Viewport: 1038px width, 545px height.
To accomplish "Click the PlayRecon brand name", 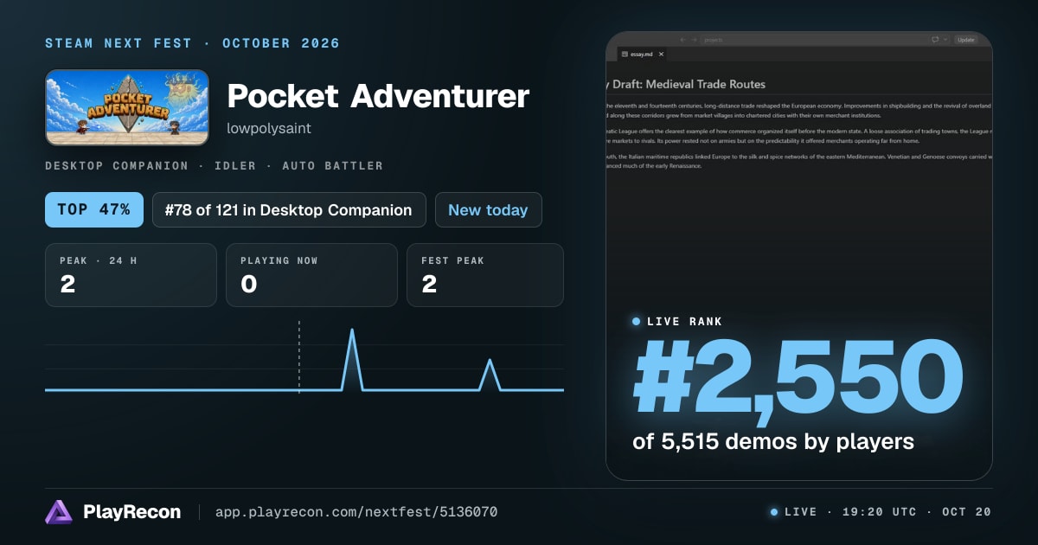I will [132, 512].
